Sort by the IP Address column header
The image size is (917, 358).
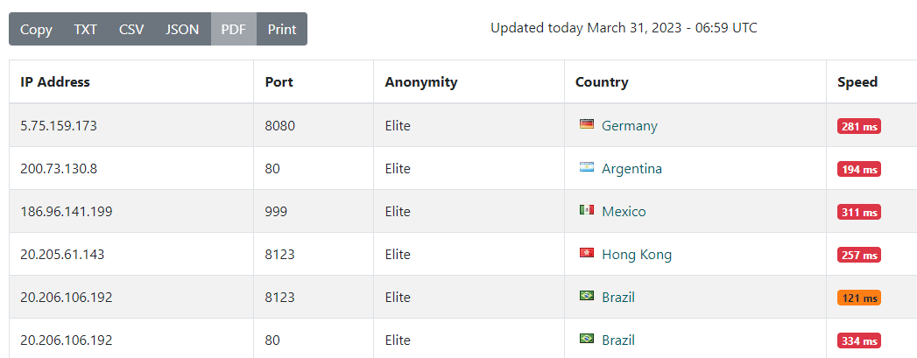pyautogui.click(x=55, y=82)
